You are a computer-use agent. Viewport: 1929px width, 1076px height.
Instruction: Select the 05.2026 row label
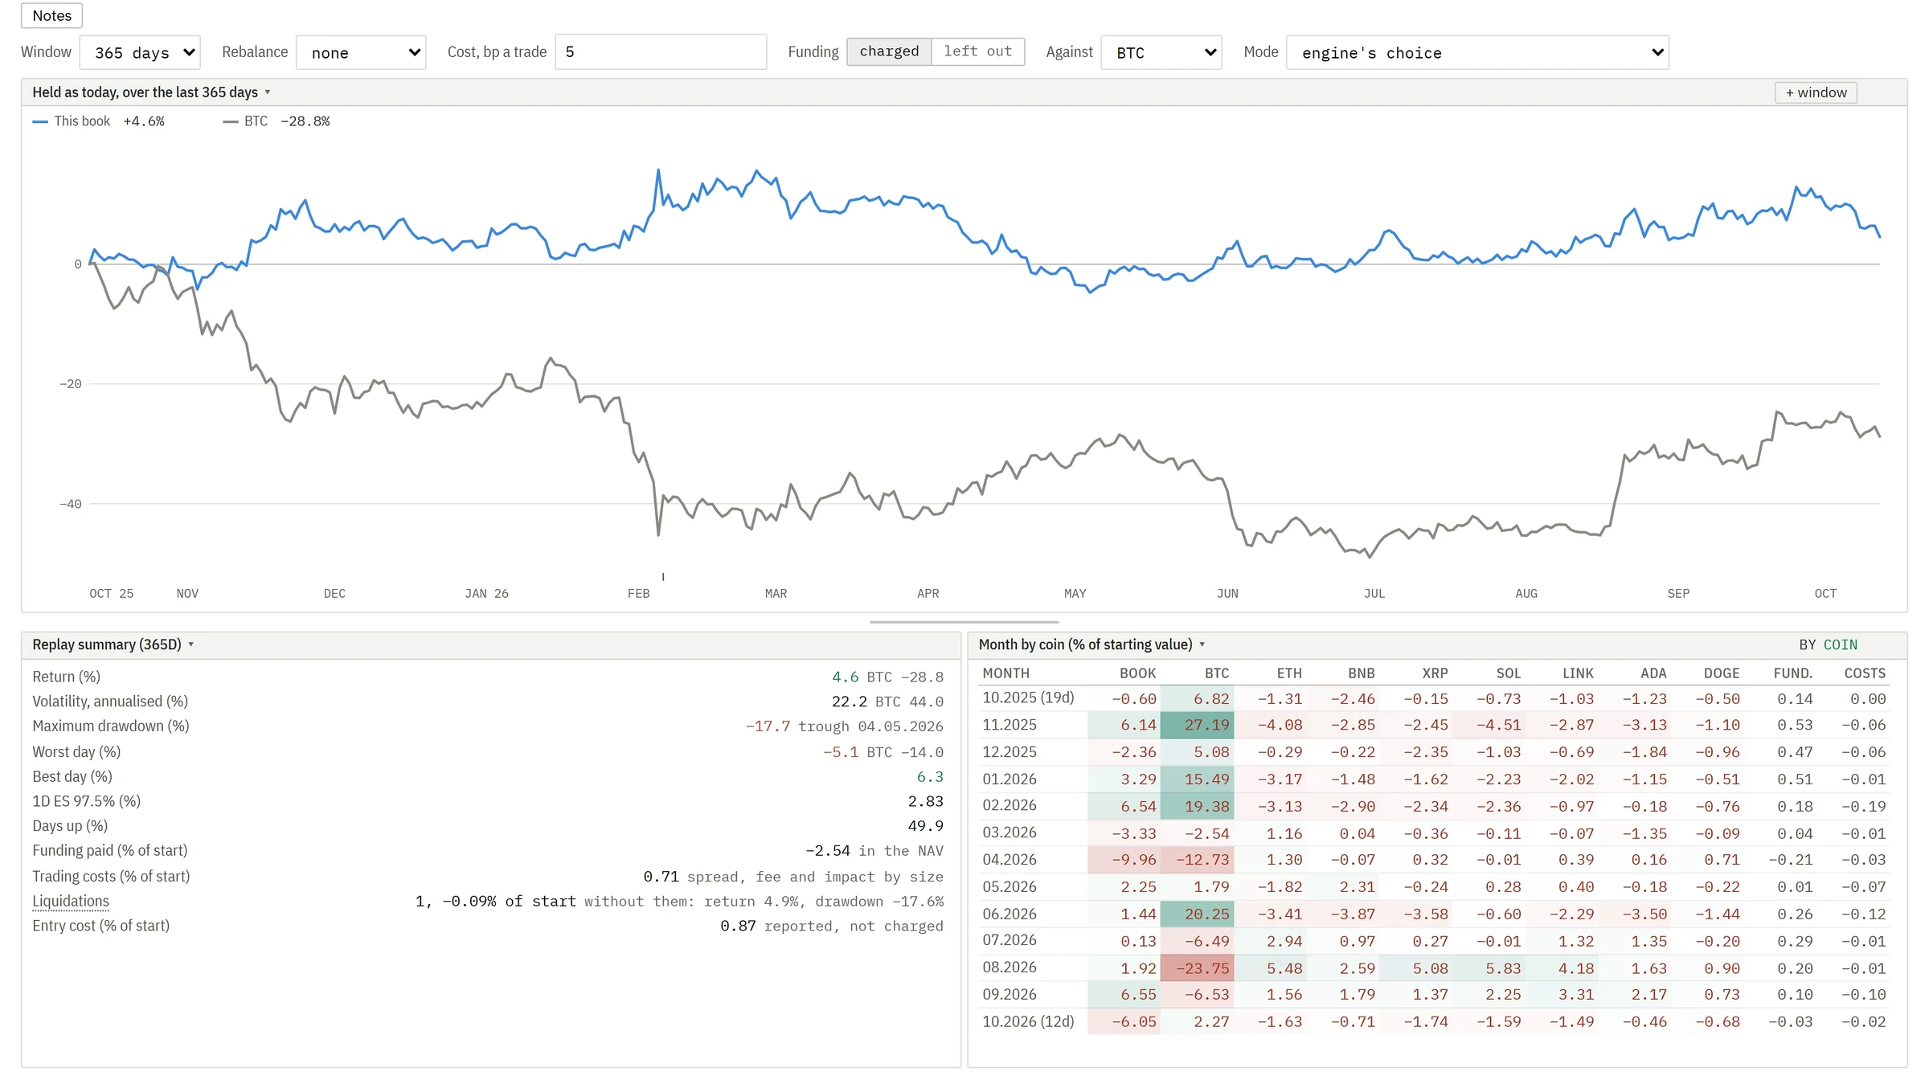[x=1010, y=887]
